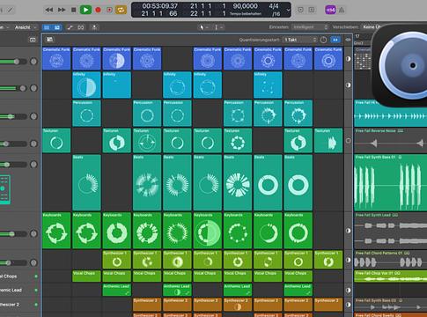
Task: Click the time position 00:53:09.37
Action: coord(160,6)
